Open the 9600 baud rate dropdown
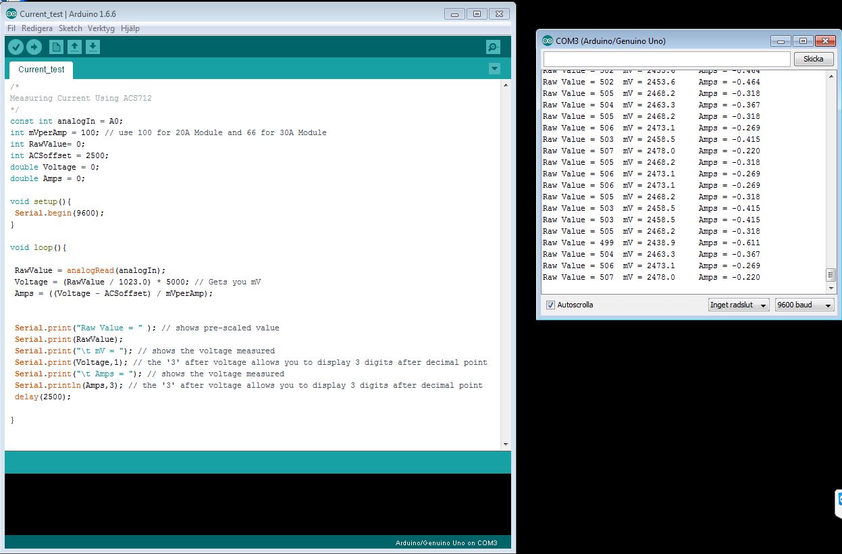Viewport: 842px width, 554px height. click(x=805, y=305)
